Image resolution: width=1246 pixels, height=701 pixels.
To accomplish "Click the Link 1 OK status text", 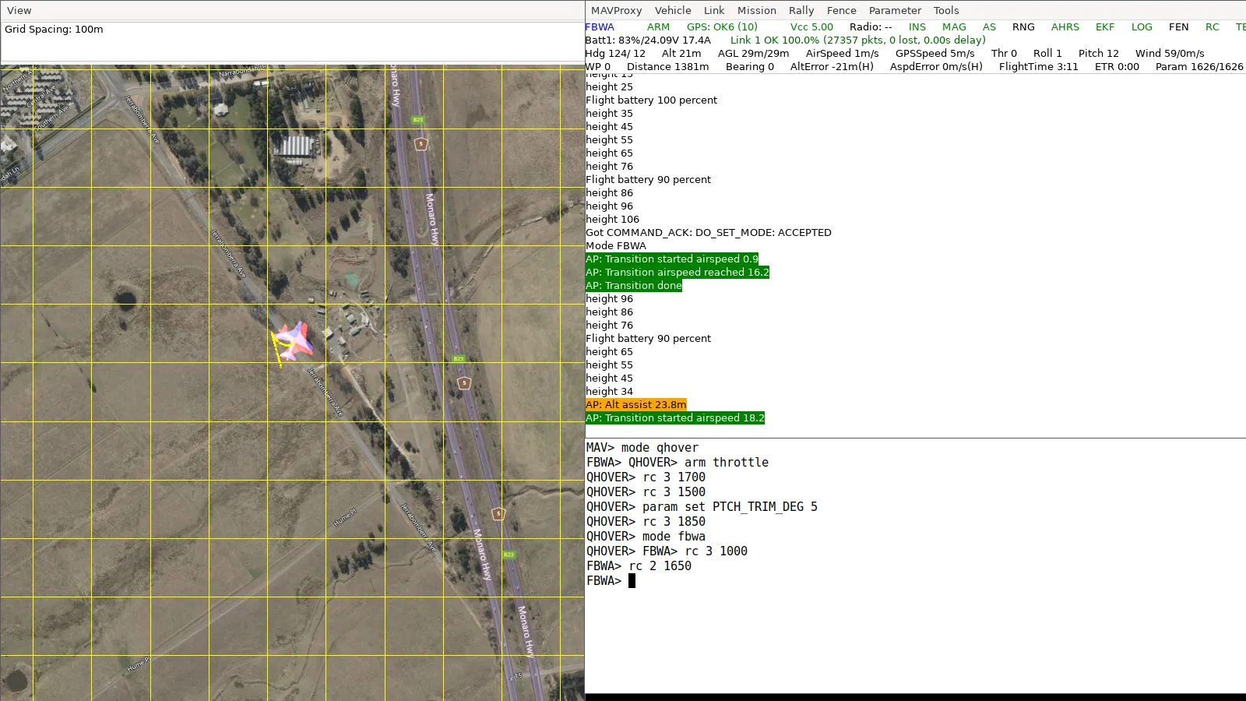I will pyautogui.click(x=858, y=40).
